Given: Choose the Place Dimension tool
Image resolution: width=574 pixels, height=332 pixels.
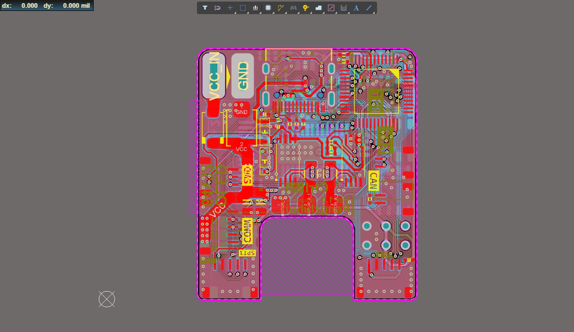Looking at the screenshot, I should point(344,8).
